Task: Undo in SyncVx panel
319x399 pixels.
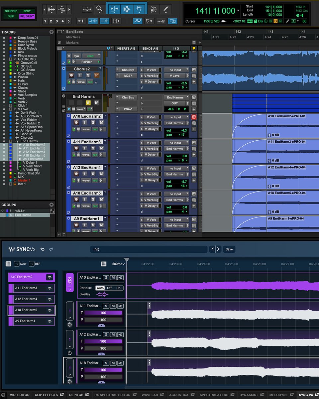Action: click(x=42, y=249)
